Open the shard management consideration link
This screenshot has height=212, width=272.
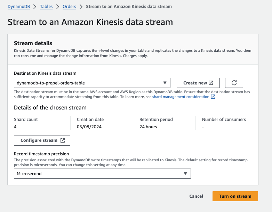click(x=181, y=97)
